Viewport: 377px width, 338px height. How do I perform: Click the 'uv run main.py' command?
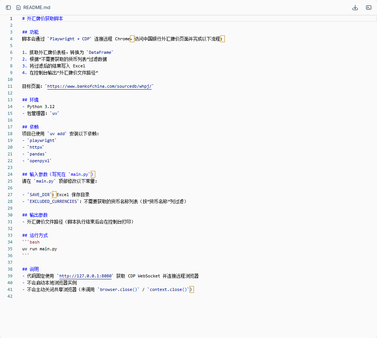tap(40, 249)
